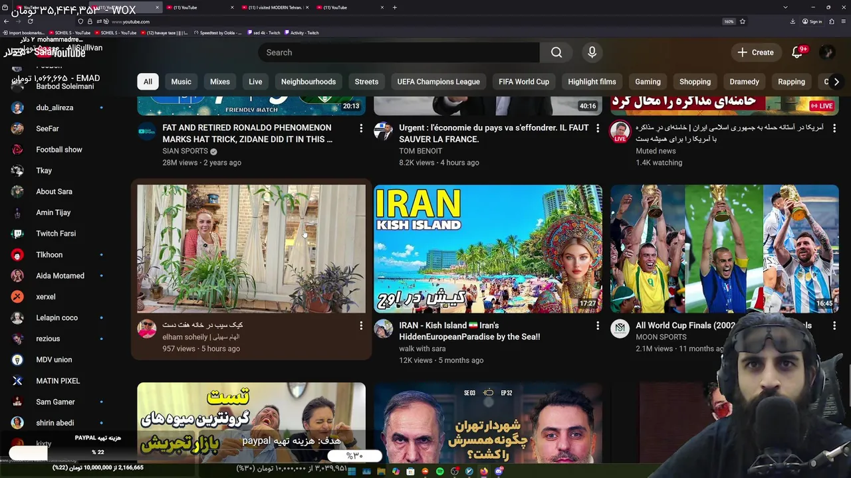Viewport: 851px width, 478px height.
Task: Open the notifications bell
Action: point(797,52)
